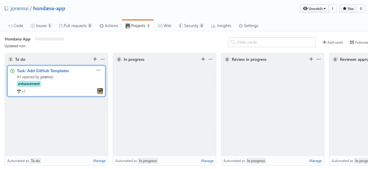Click the enhancement label on the card
Viewport: 368px width, 169px height.
29,84
